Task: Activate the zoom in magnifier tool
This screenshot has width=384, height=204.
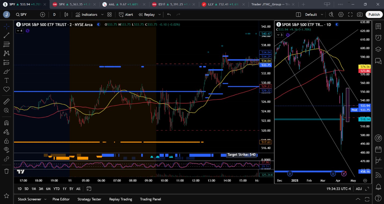Action: tap(6, 110)
